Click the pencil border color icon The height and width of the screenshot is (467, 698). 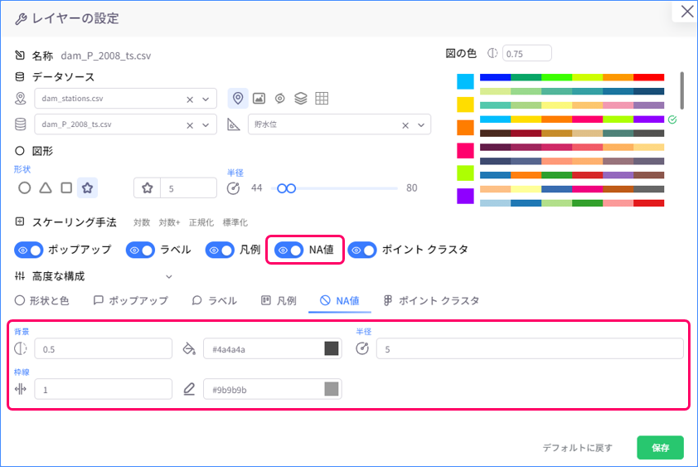[189, 390]
